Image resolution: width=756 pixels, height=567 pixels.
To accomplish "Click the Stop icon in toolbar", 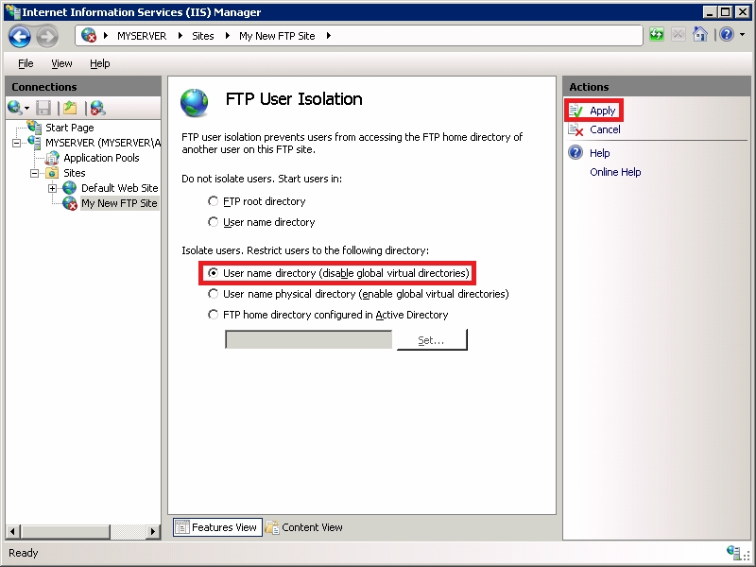I will point(678,35).
